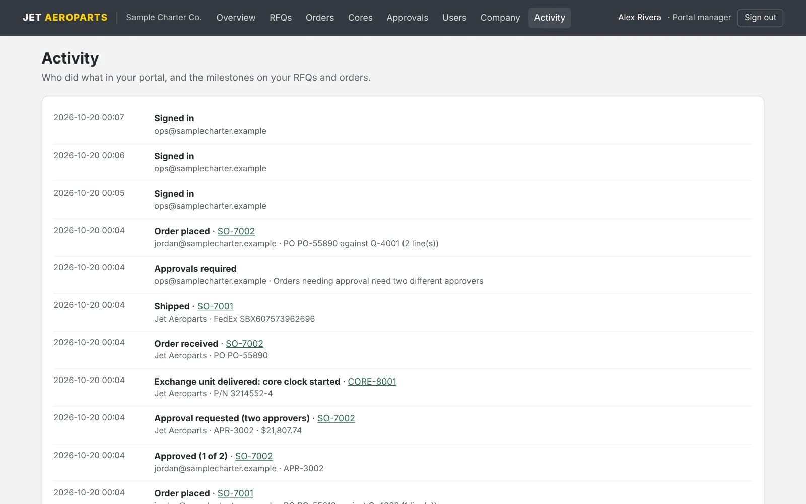The image size is (806, 504).
Task: Open SO-7001 link beside Order placed
Action: 235,493
